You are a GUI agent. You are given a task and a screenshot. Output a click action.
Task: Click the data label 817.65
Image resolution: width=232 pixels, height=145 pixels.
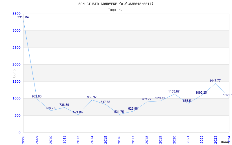click(x=105, y=102)
